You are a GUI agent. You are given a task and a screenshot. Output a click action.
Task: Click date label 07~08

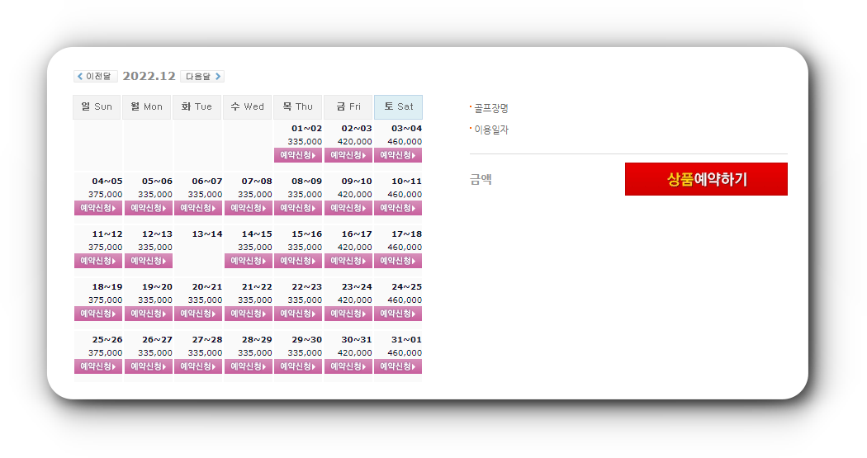click(257, 182)
